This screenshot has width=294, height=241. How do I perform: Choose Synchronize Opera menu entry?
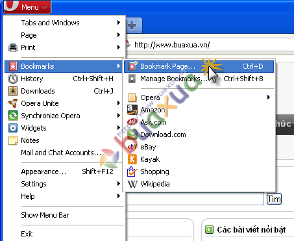(x=64, y=116)
